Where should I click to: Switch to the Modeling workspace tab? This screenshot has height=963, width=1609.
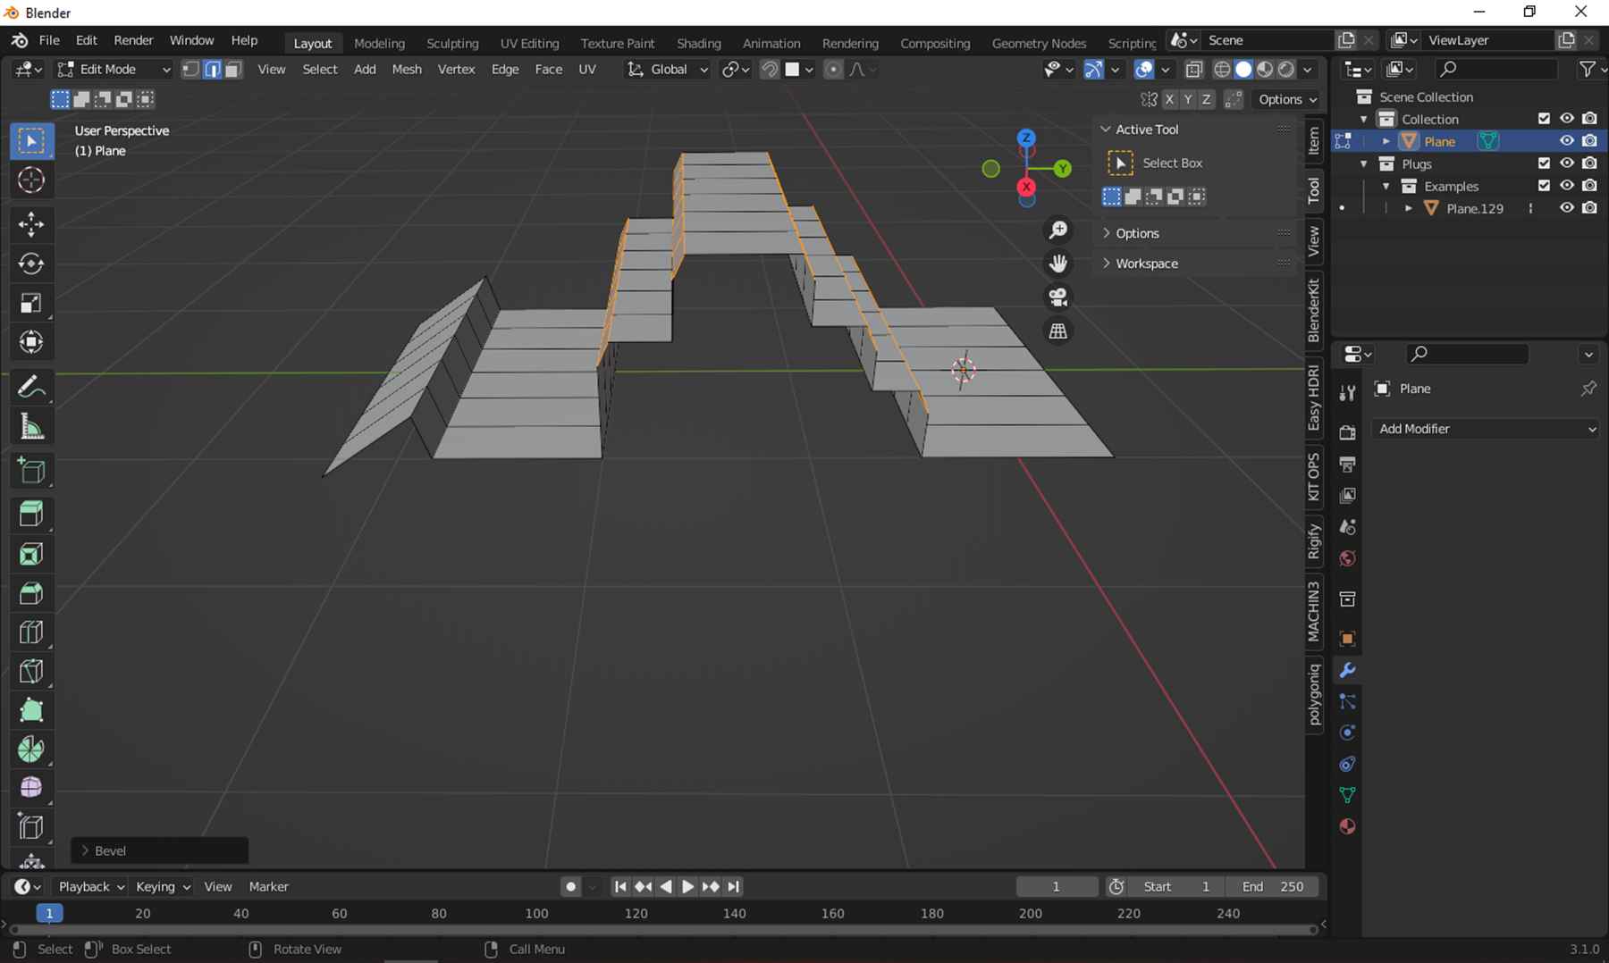point(379,43)
